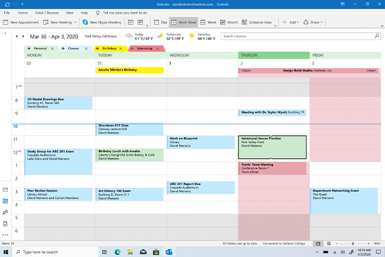
Task: Select the Personal calendar tab
Action: pos(40,48)
